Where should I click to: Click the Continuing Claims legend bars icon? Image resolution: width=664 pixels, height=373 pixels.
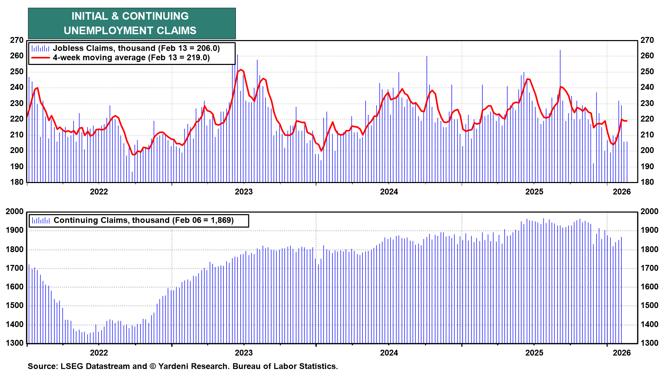click(41, 220)
